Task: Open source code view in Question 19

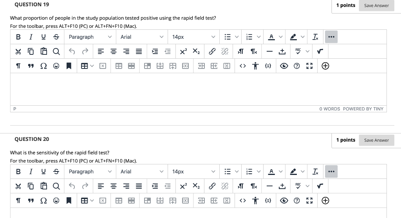Action: click(x=243, y=66)
